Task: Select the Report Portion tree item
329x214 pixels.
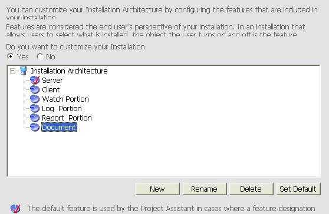Action: (67, 118)
